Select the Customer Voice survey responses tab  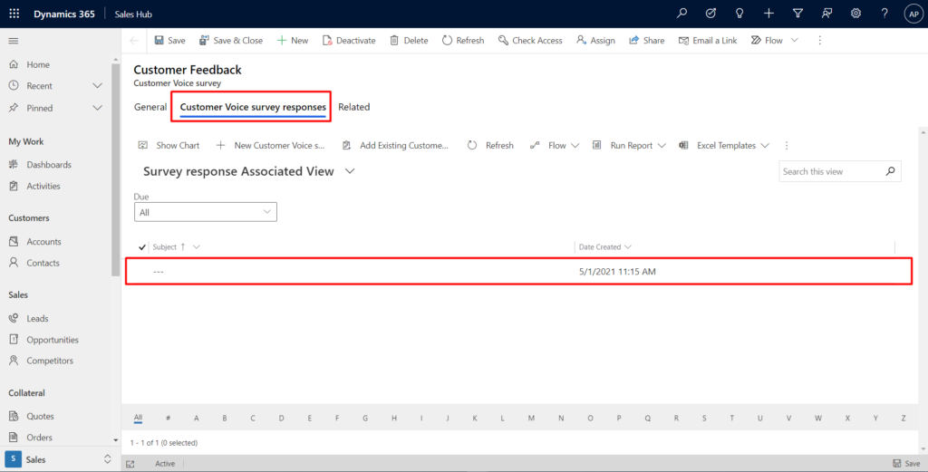click(x=253, y=107)
